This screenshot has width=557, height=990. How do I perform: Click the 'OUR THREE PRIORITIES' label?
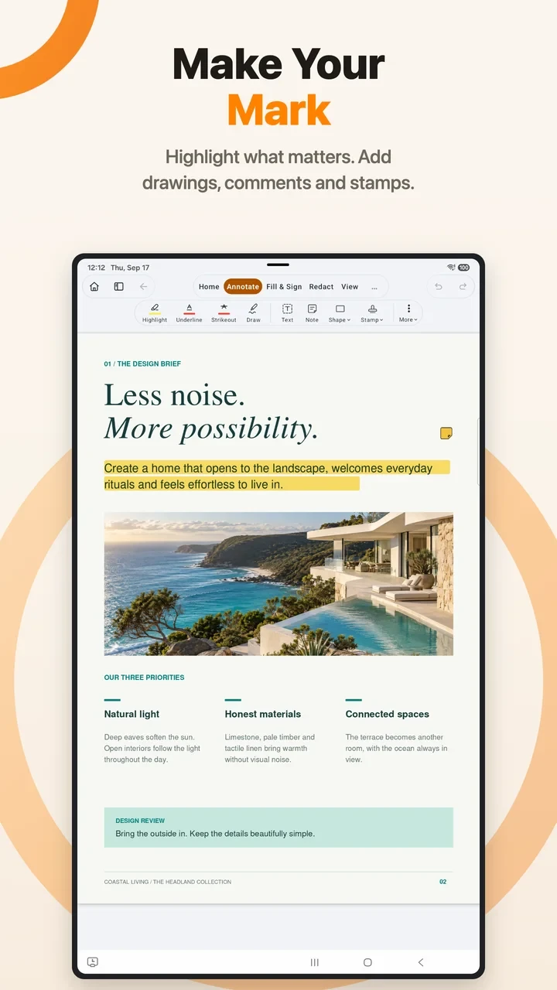point(144,678)
